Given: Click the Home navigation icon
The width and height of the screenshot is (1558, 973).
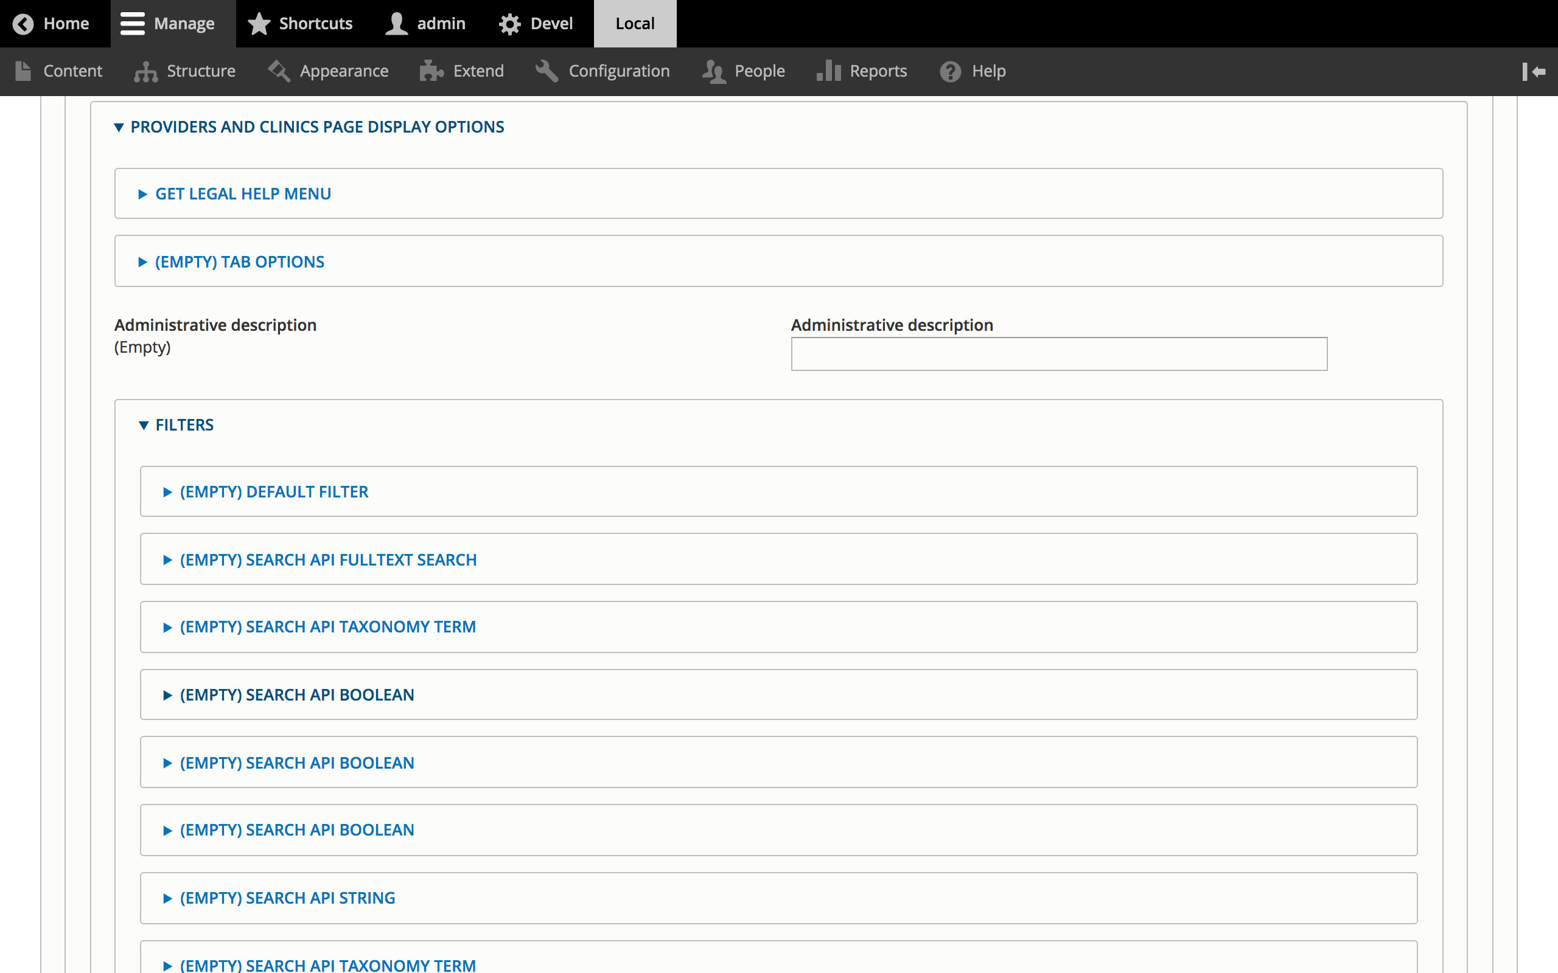Looking at the screenshot, I should (x=23, y=23).
